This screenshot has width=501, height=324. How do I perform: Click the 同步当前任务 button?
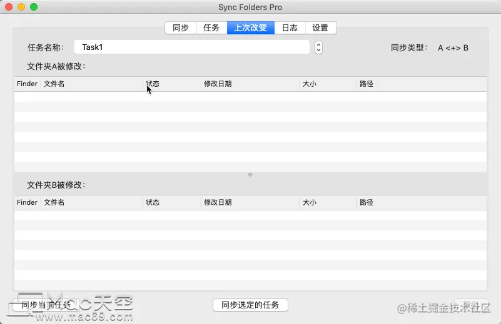pyautogui.click(x=46, y=305)
